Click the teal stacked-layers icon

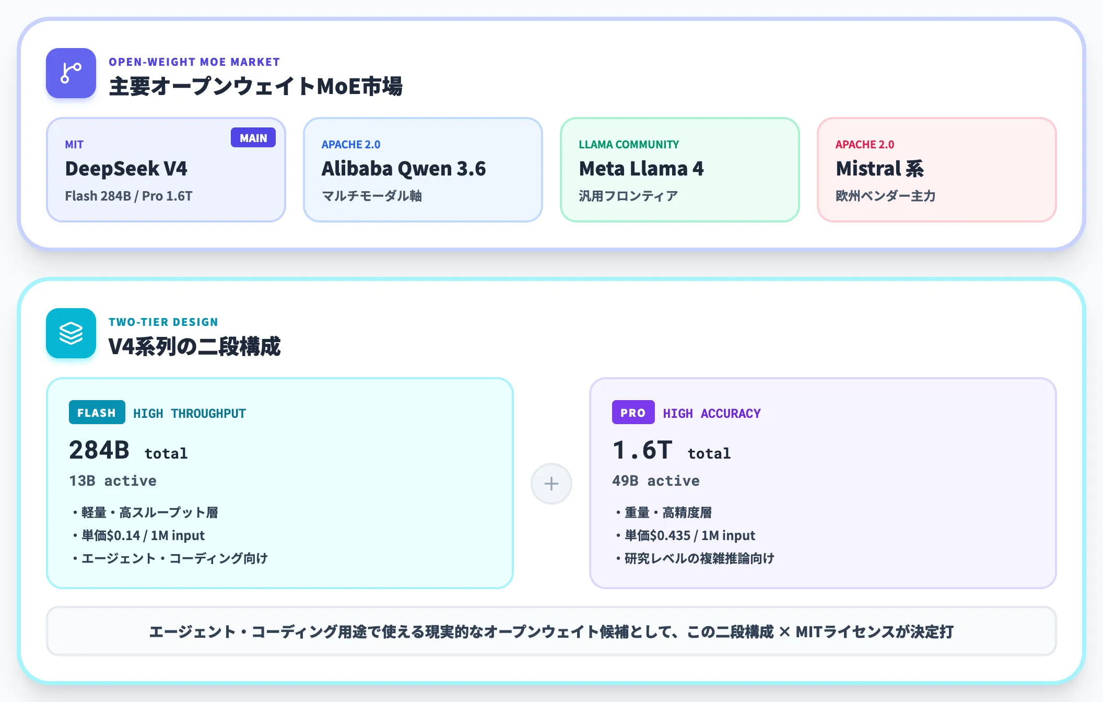71,333
